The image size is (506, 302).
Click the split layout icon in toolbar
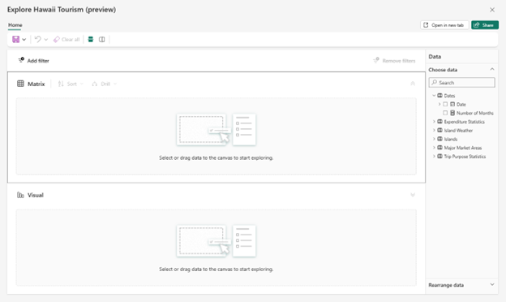coord(101,40)
